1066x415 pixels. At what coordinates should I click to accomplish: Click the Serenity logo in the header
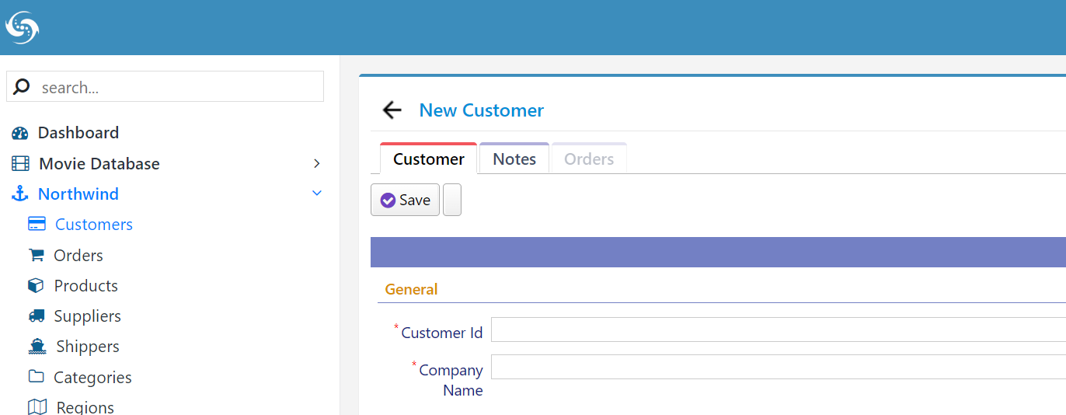point(23,27)
